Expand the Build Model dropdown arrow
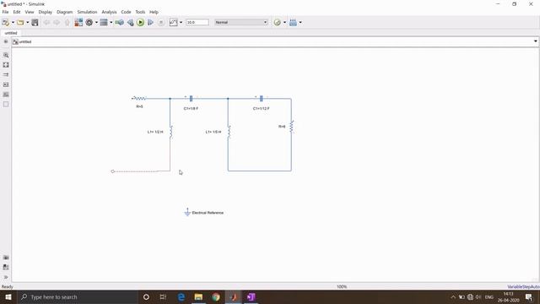The width and height of the screenshot is (540, 304). [x=300, y=23]
